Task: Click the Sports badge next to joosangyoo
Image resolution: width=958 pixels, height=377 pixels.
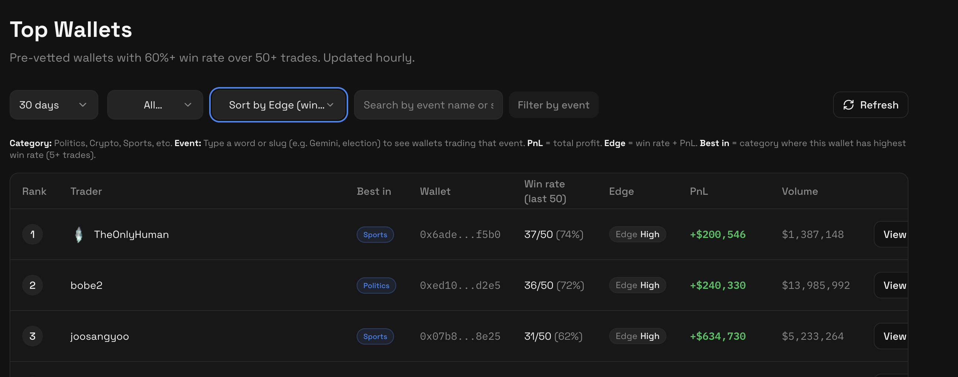Action: pyautogui.click(x=375, y=336)
